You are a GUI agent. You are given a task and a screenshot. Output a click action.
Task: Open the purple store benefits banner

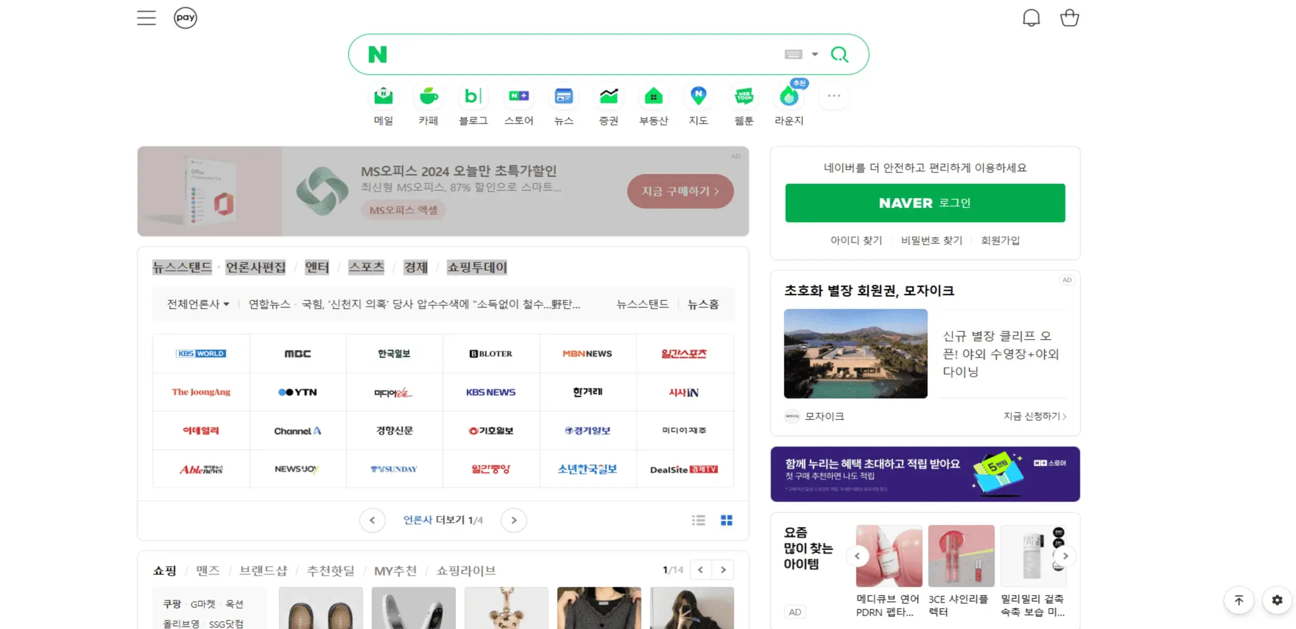(x=925, y=474)
